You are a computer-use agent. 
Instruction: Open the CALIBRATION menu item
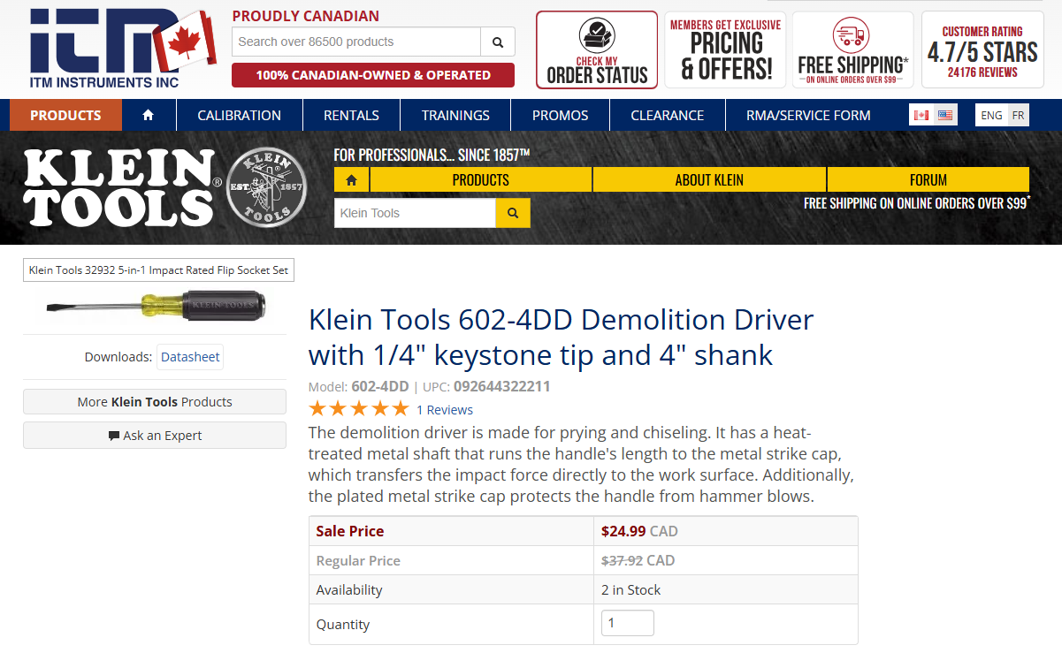239,114
